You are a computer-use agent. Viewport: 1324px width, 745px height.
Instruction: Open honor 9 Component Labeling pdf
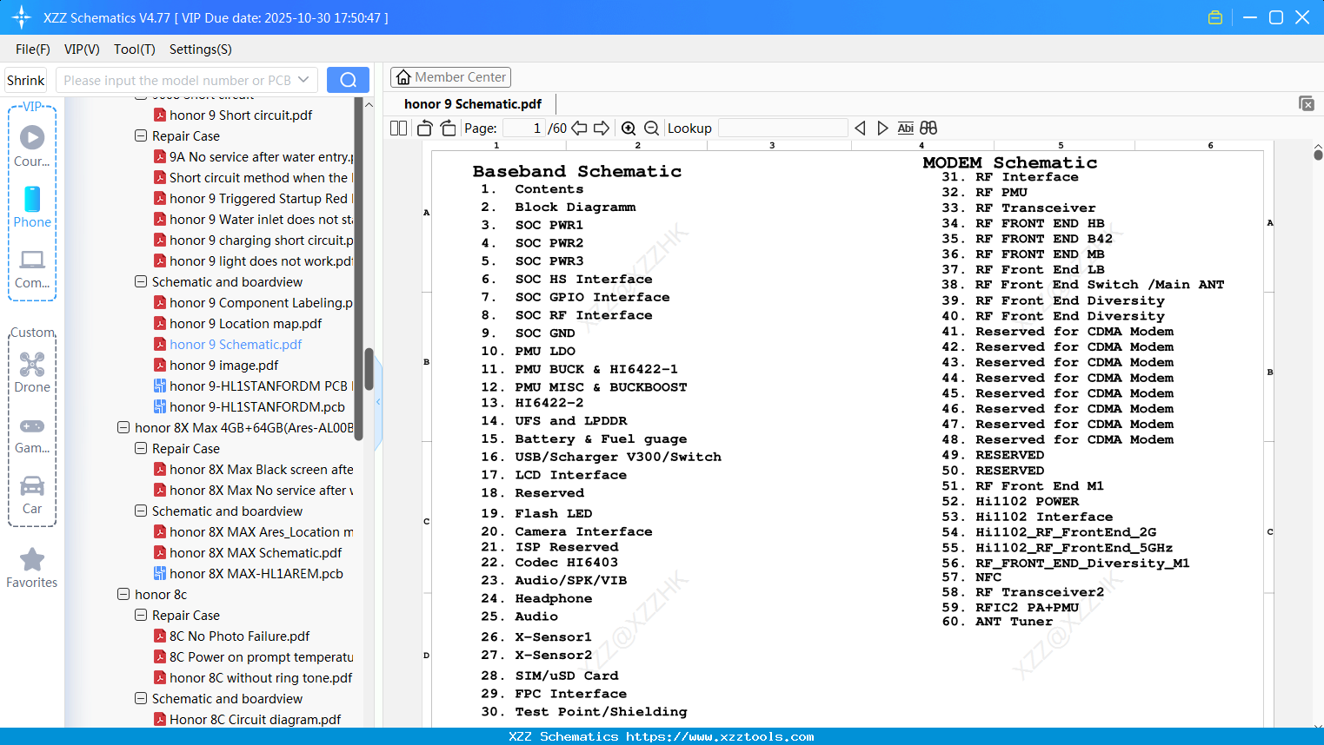click(253, 302)
